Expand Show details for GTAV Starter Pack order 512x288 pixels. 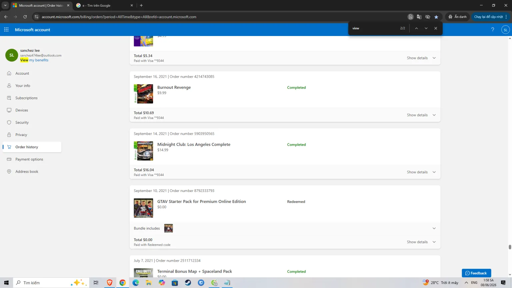tap(421, 242)
